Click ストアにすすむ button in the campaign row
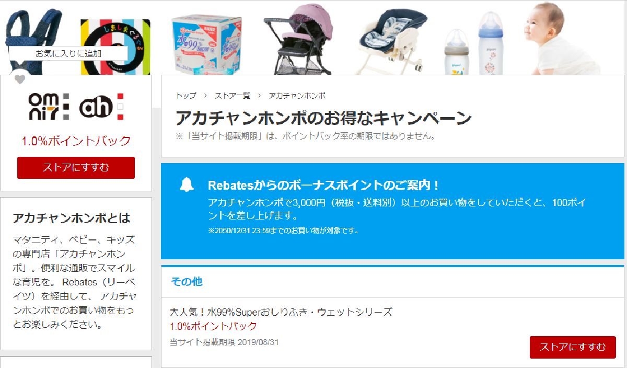 [573, 347]
